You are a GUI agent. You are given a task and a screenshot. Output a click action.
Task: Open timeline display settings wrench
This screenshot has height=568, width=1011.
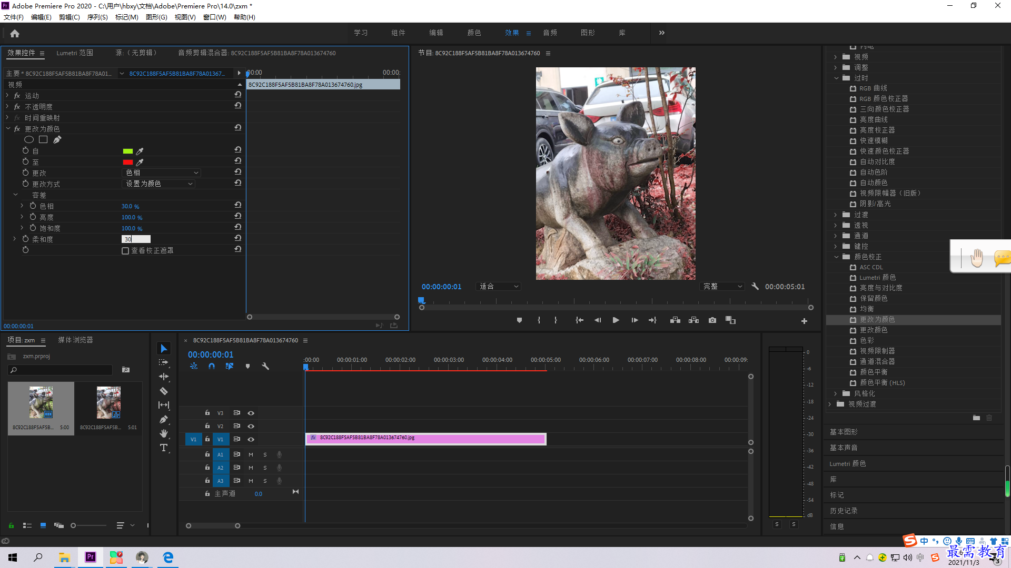click(x=265, y=366)
